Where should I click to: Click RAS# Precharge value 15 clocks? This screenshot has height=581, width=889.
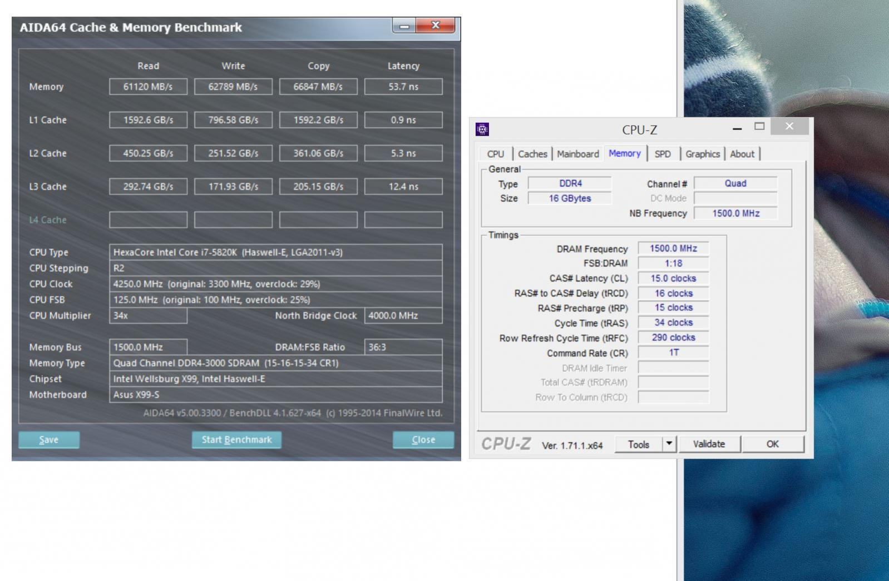[x=673, y=308]
